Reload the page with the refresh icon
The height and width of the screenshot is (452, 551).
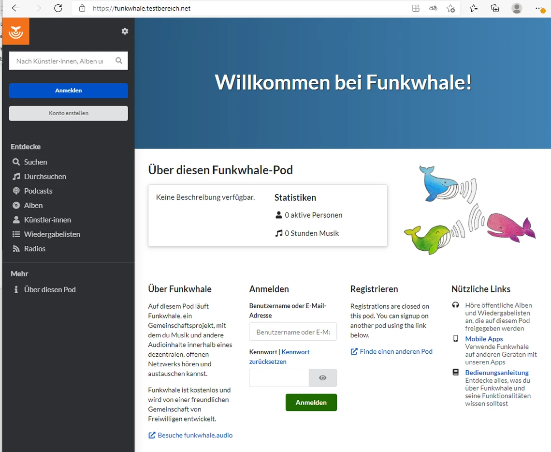click(58, 8)
